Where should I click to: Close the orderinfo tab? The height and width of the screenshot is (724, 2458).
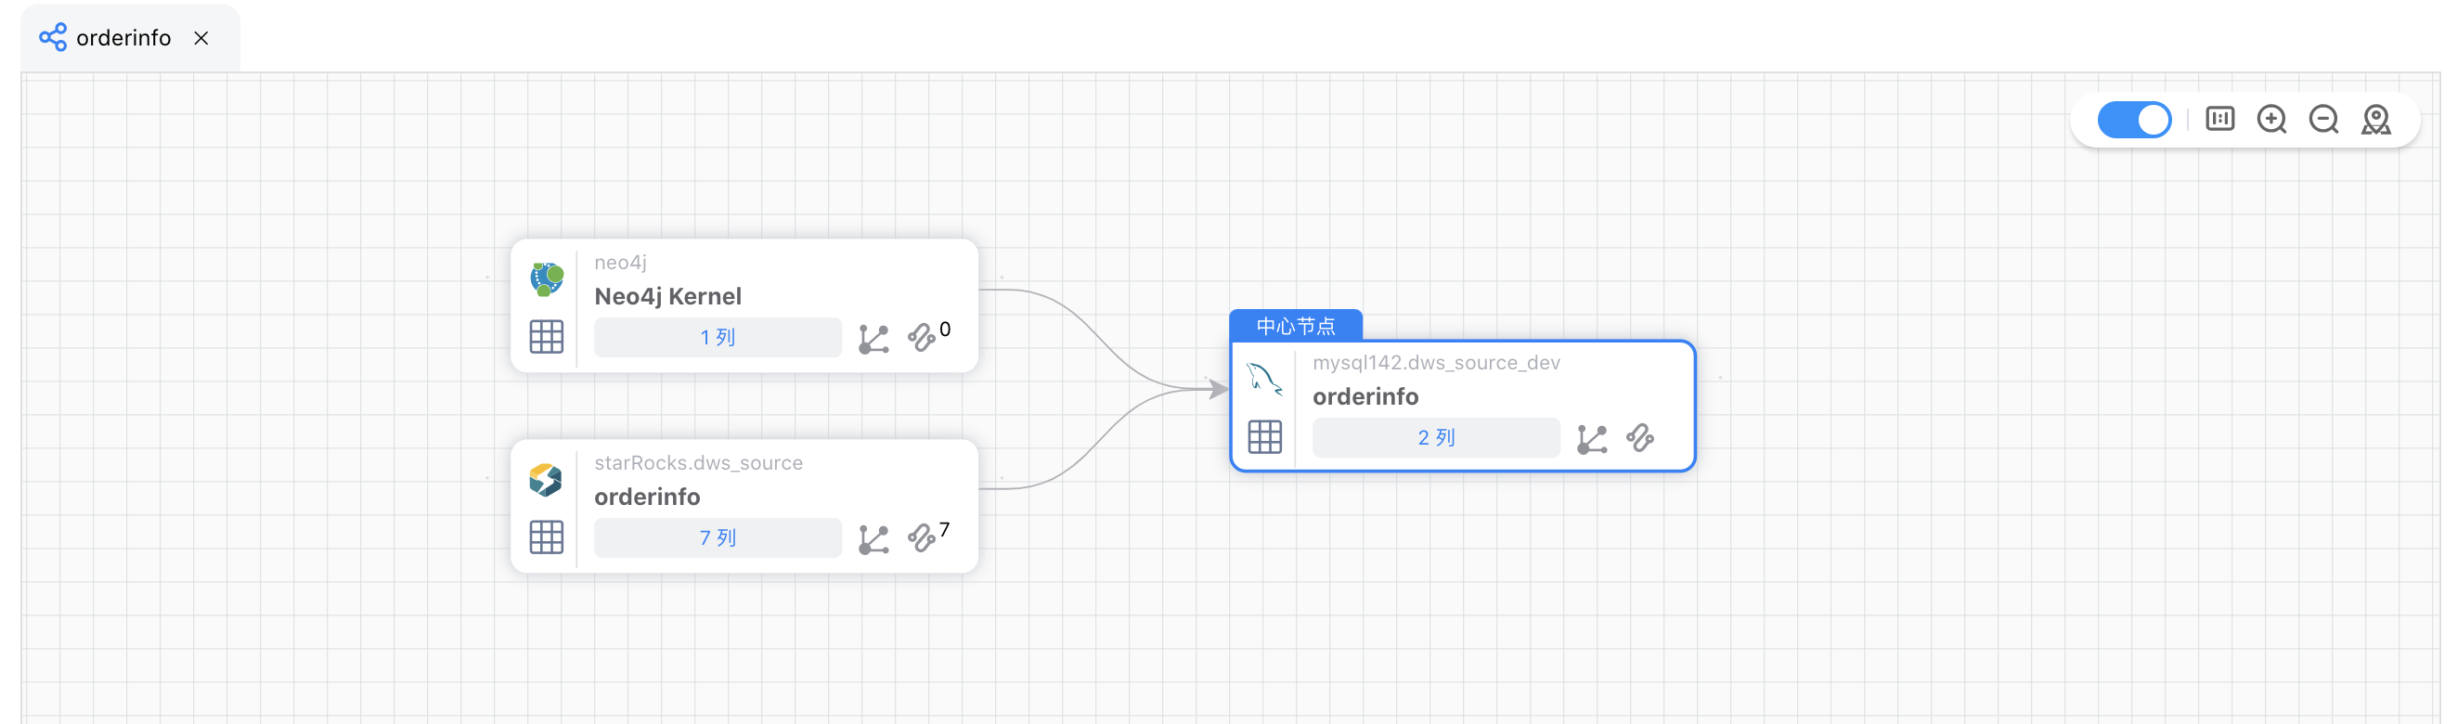pyautogui.click(x=201, y=38)
